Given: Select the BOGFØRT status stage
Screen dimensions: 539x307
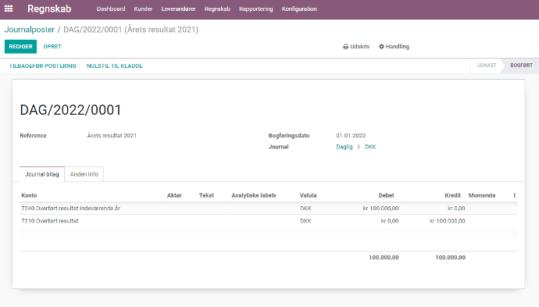Looking at the screenshot, I should pyautogui.click(x=521, y=66).
